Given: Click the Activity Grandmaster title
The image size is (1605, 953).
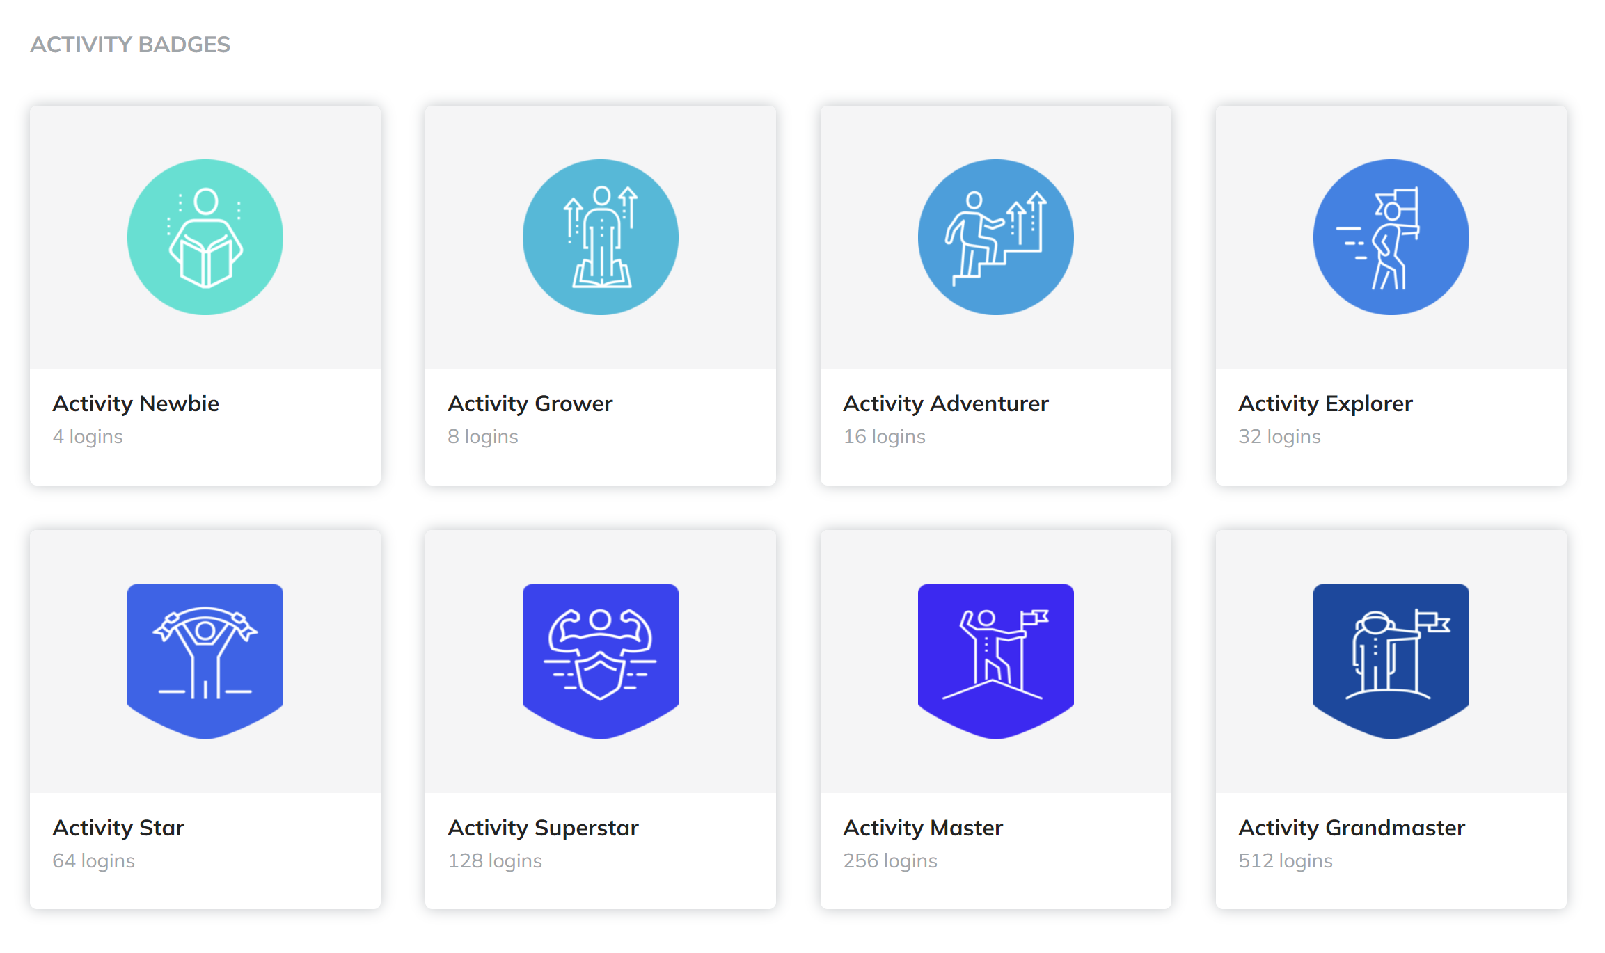Looking at the screenshot, I should (x=1352, y=828).
